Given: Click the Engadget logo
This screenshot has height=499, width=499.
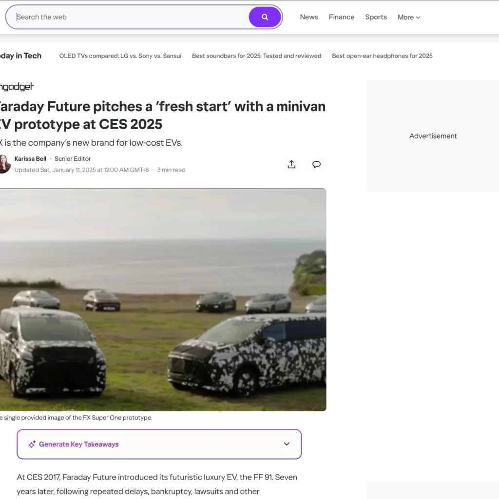Looking at the screenshot, I should pos(17,87).
